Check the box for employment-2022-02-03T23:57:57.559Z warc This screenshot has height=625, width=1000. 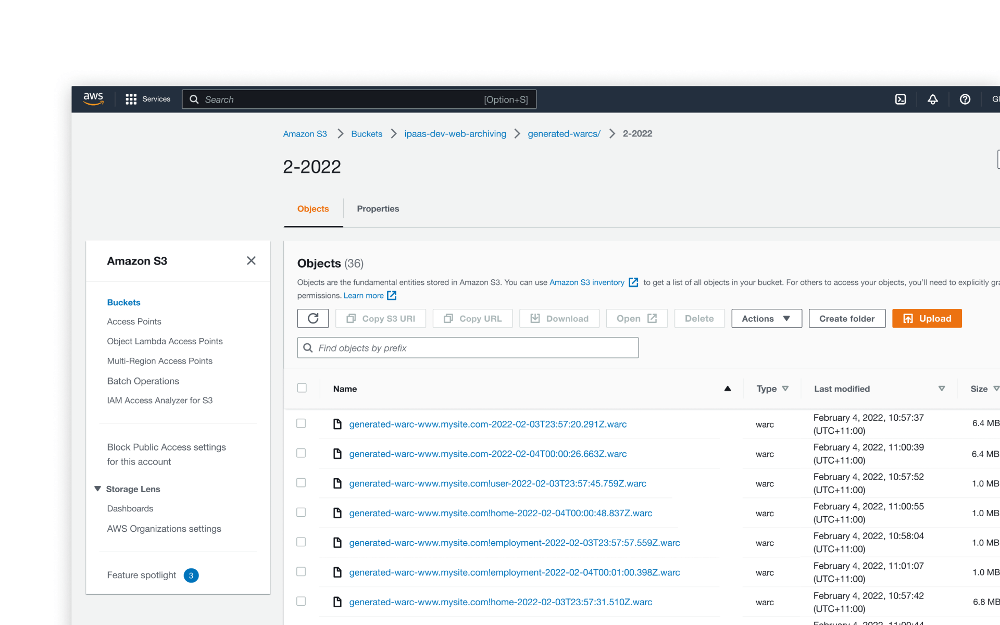(x=301, y=542)
